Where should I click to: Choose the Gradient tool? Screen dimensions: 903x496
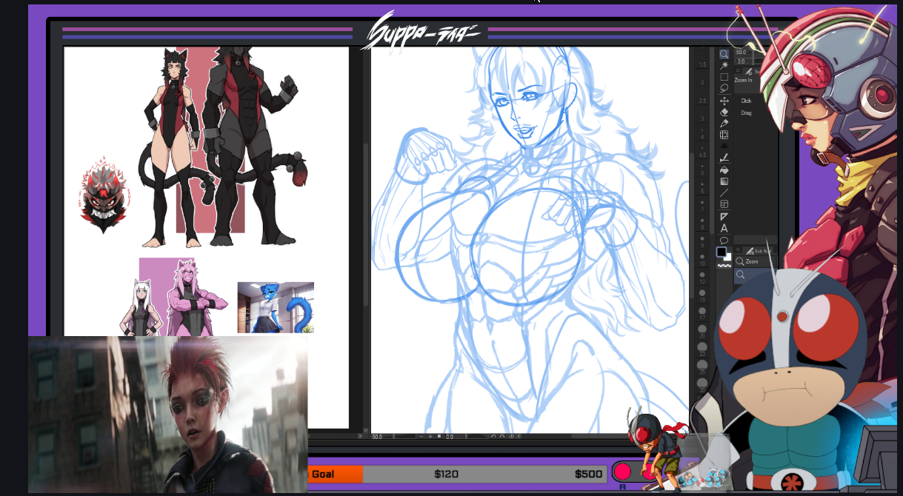(724, 181)
